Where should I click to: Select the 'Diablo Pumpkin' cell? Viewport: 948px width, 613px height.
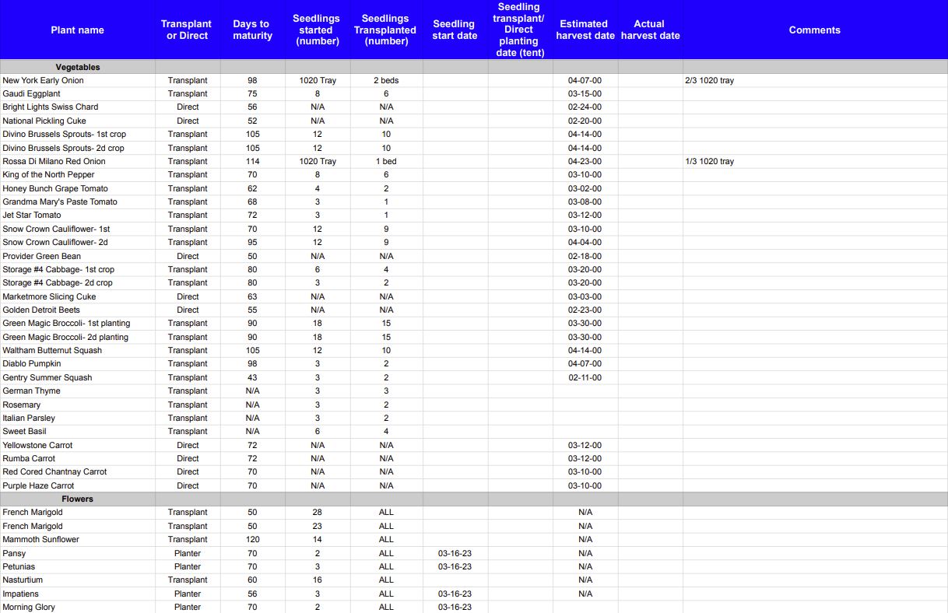coord(32,363)
